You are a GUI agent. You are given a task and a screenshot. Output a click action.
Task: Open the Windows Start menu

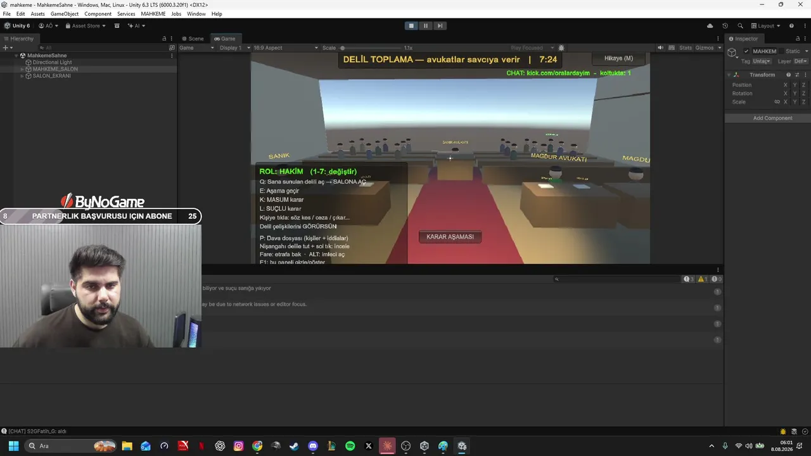[13, 446]
